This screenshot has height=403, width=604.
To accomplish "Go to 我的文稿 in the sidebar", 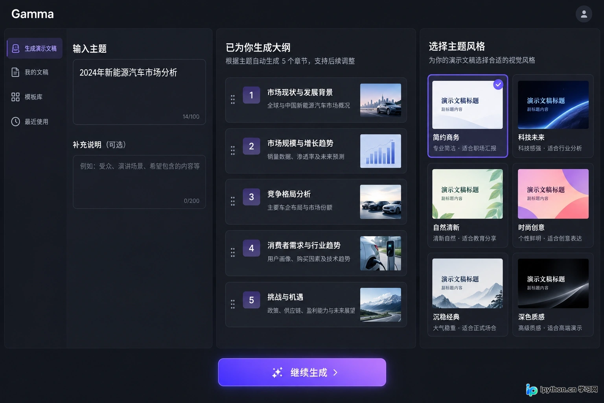I will pos(35,72).
